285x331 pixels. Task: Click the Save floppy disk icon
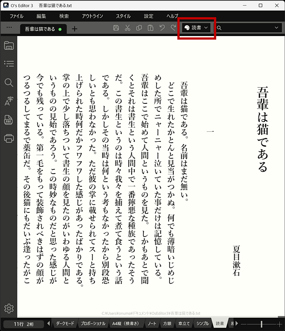tap(116, 28)
